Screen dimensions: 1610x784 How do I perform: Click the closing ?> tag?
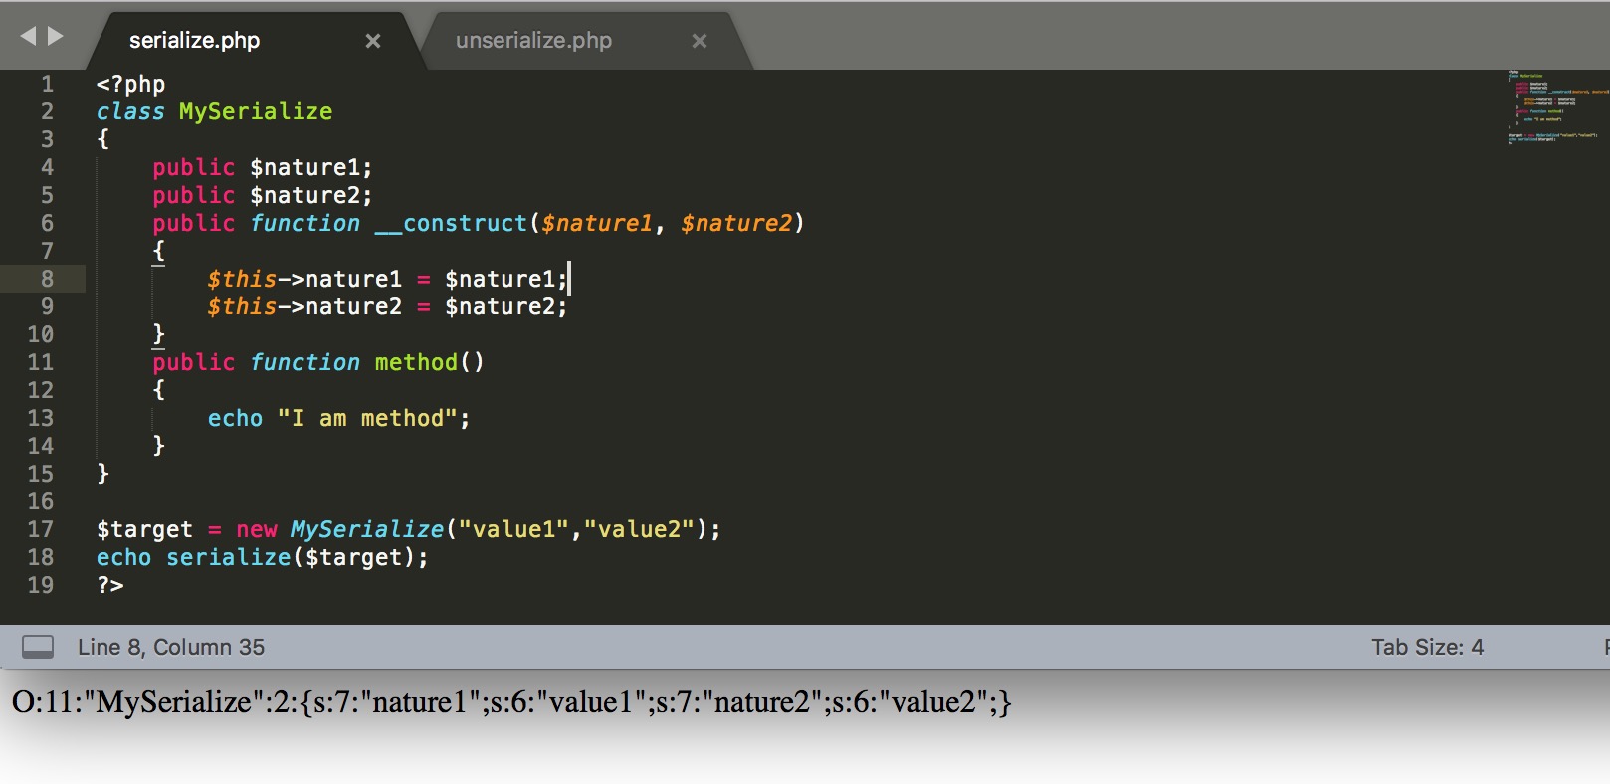[x=109, y=585]
